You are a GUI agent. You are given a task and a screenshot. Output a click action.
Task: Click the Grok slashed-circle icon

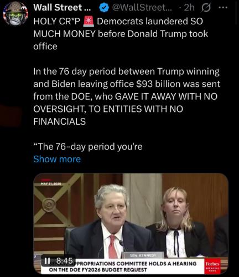206,8
